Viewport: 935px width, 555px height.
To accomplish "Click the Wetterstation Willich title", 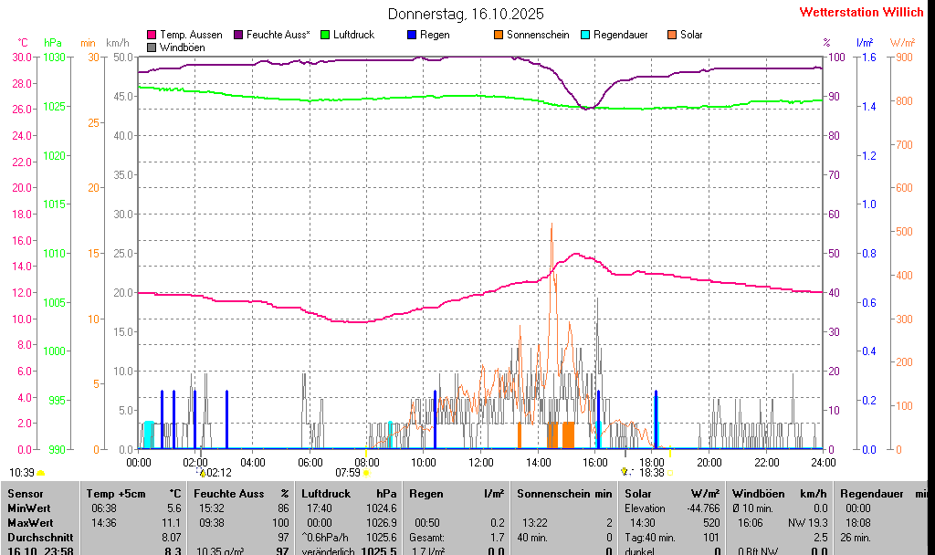I will coord(862,12).
